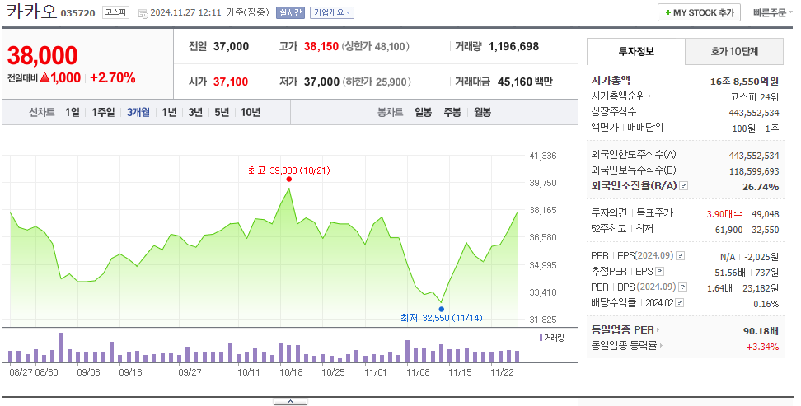Select the 1일 line chart period

73,112
